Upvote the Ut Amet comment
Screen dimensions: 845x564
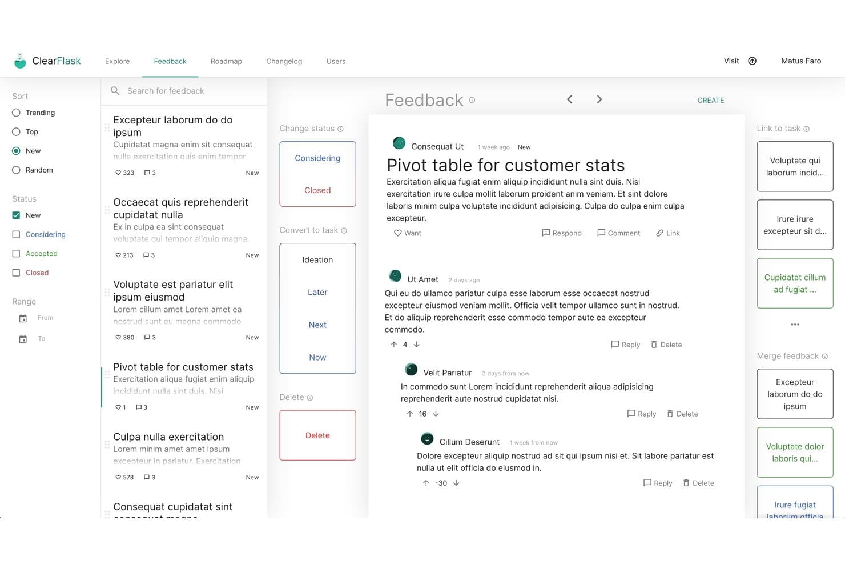click(394, 345)
